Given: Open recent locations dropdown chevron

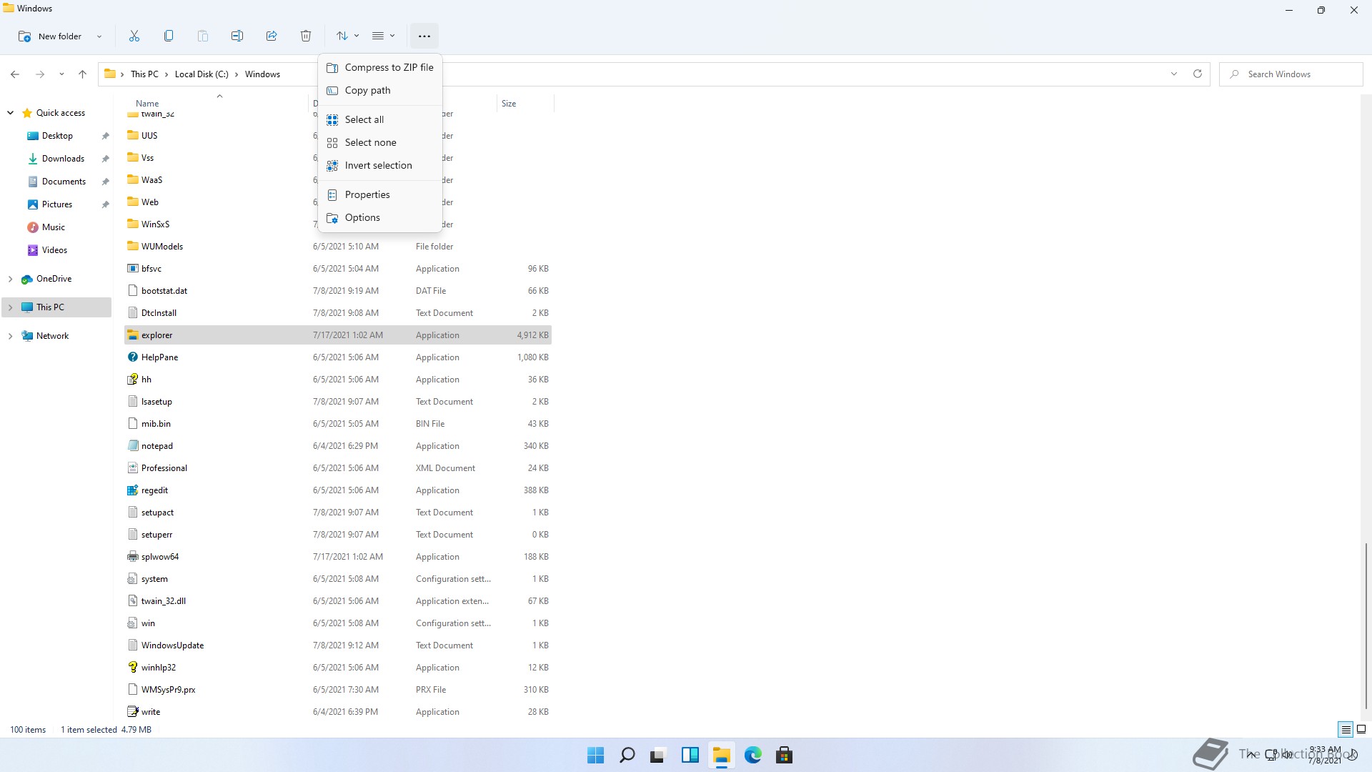Looking at the screenshot, I should (61, 74).
